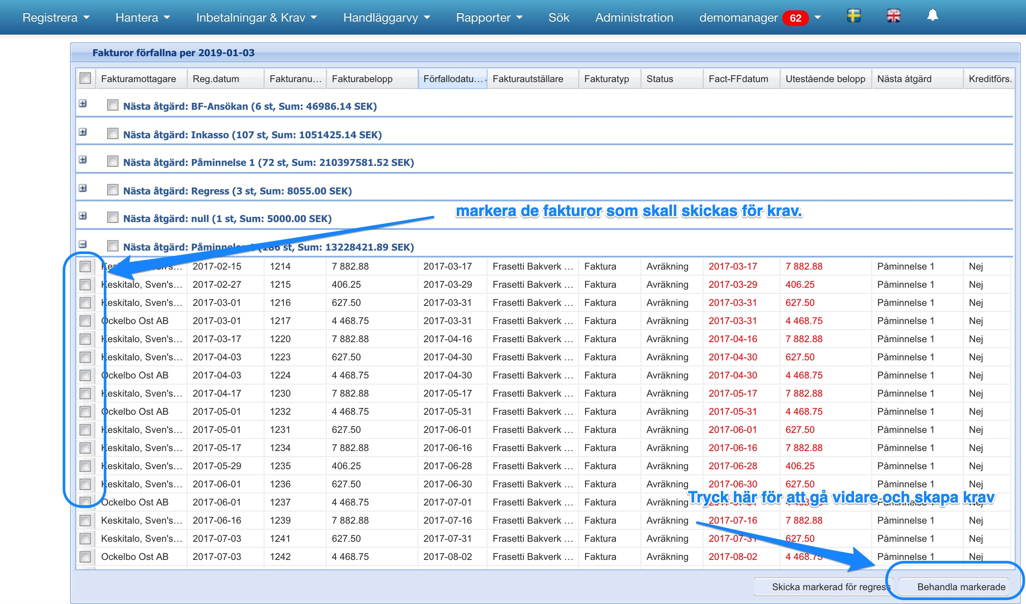This screenshot has width=1026, height=604.
Task: Open the Administration menu item
Action: click(x=634, y=18)
